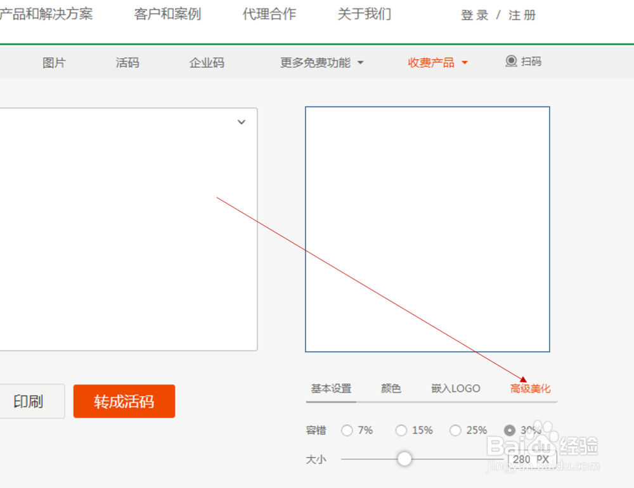Click the 注册 link
The width and height of the screenshot is (634, 488).
tap(522, 15)
